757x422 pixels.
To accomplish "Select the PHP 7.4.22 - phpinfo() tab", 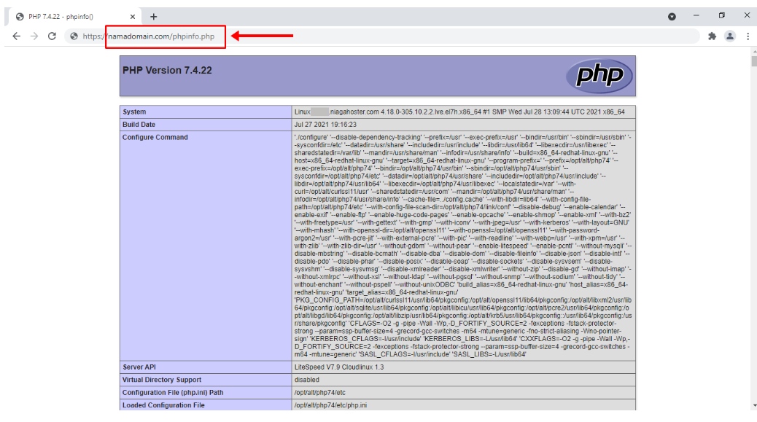I will click(x=75, y=16).
